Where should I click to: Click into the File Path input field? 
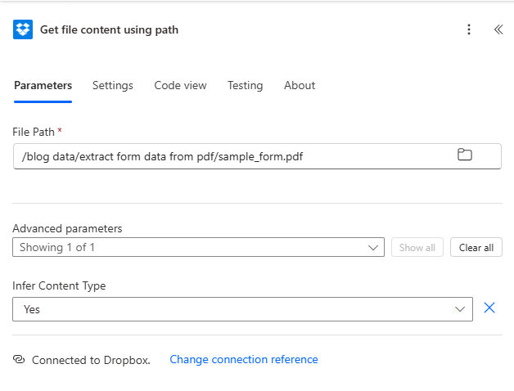tap(257, 156)
